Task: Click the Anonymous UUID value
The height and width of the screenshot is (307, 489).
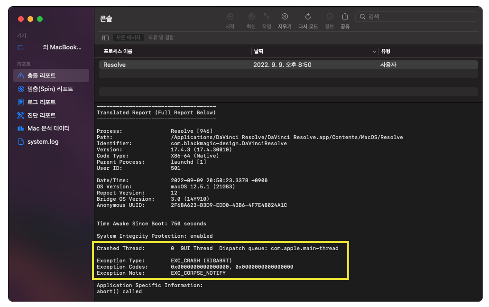Action: [x=229, y=205]
